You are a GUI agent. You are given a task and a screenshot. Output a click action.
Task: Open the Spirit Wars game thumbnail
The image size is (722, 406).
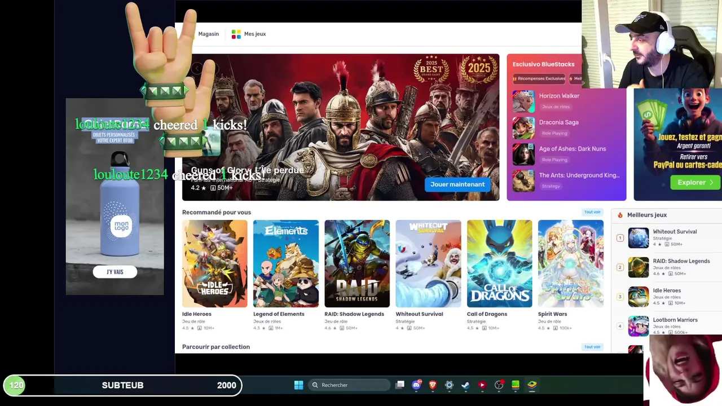point(570,263)
